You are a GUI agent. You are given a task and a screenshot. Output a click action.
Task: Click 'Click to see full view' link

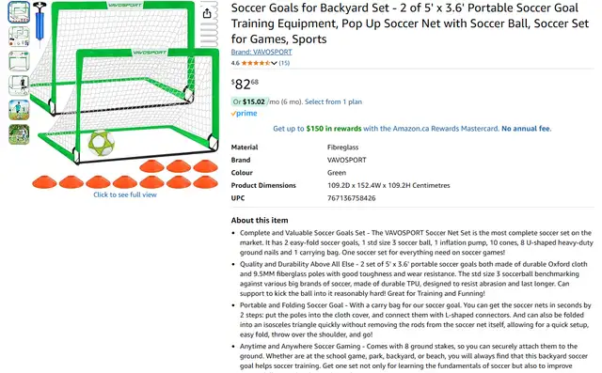[125, 194]
